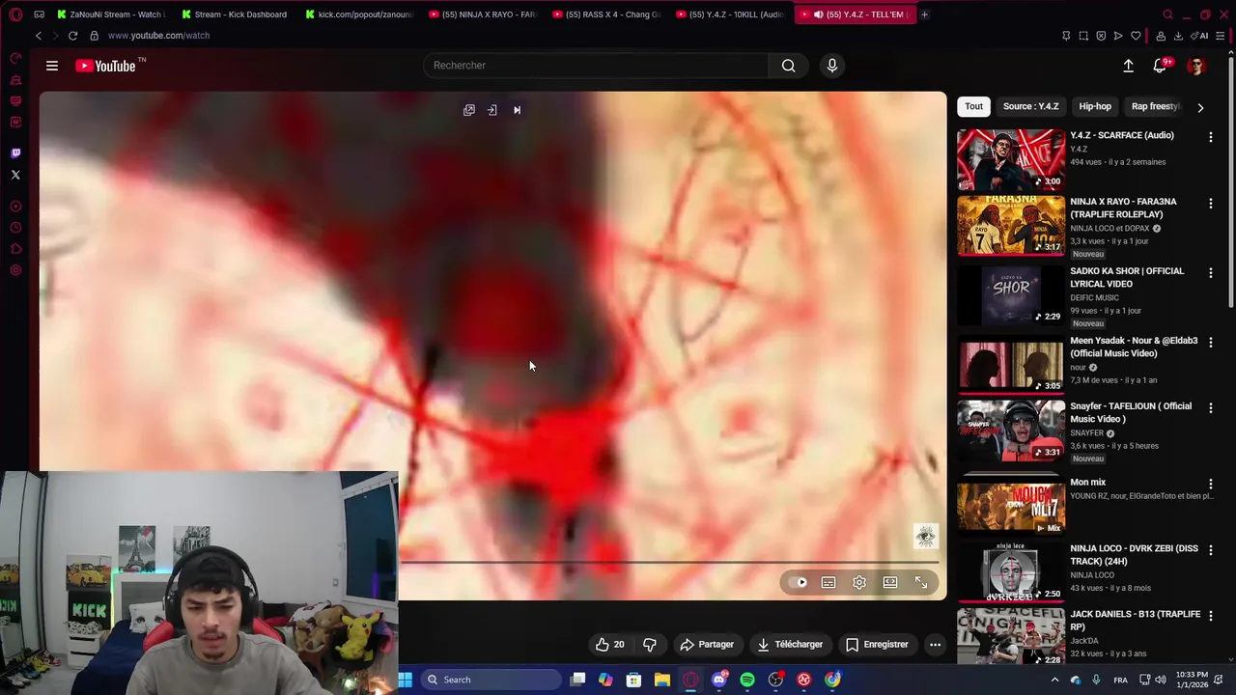Open the Opera AI assistant button
The width and height of the screenshot is (1236, 695).
pos(1200,36)
